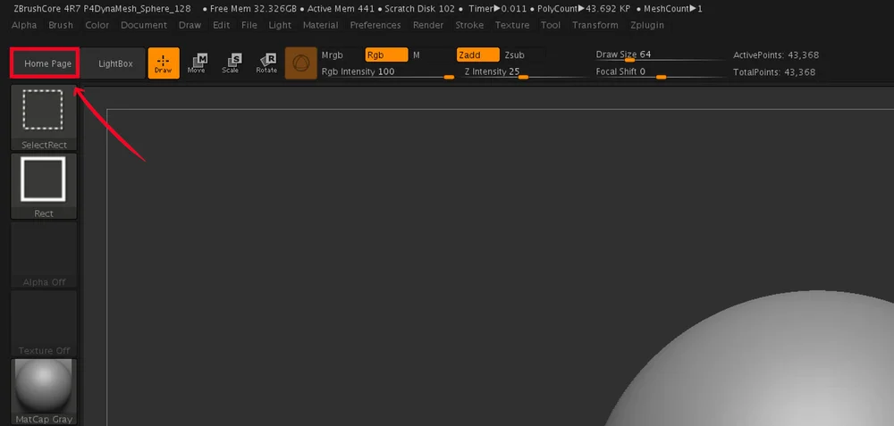Open the Material menu

pos(320,25)
